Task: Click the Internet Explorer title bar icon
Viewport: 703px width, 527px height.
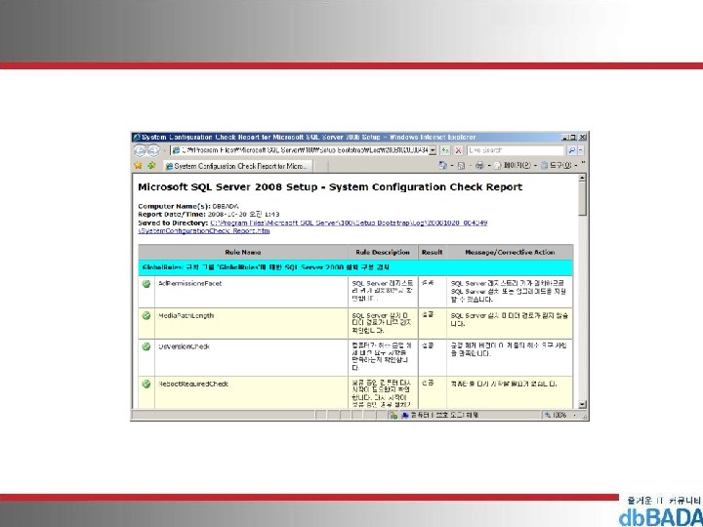Action: (x=137, y=138)
